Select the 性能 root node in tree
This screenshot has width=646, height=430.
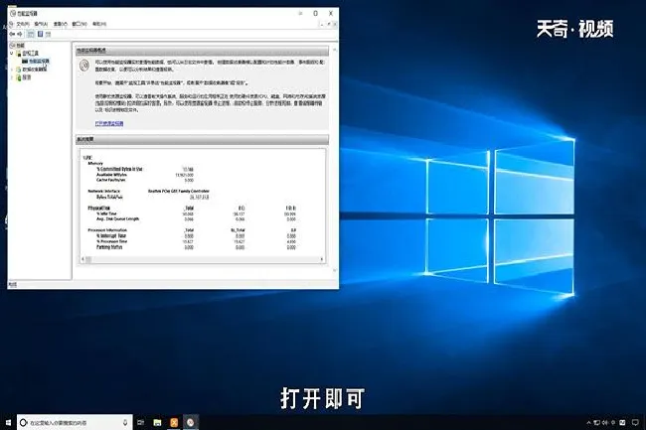tap(18, 46)
